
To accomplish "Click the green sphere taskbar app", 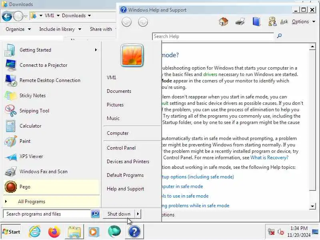I will (x=114, y=232).
